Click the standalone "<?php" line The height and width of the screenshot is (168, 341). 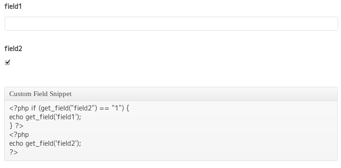[19, 135]
